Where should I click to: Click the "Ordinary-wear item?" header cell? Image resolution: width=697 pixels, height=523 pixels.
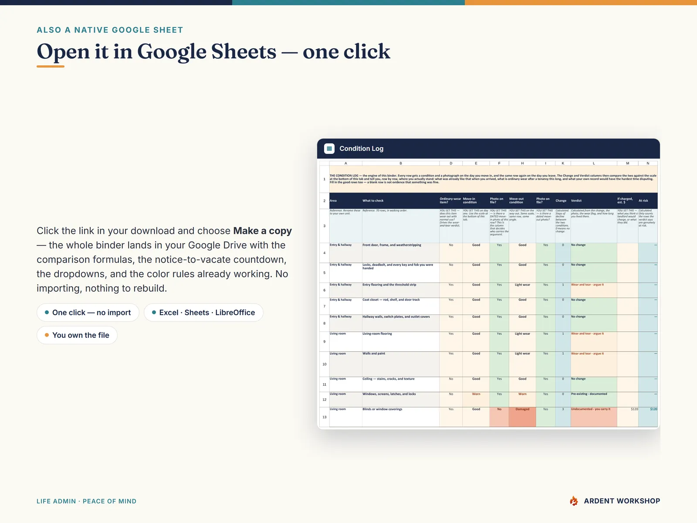(451, 200)
